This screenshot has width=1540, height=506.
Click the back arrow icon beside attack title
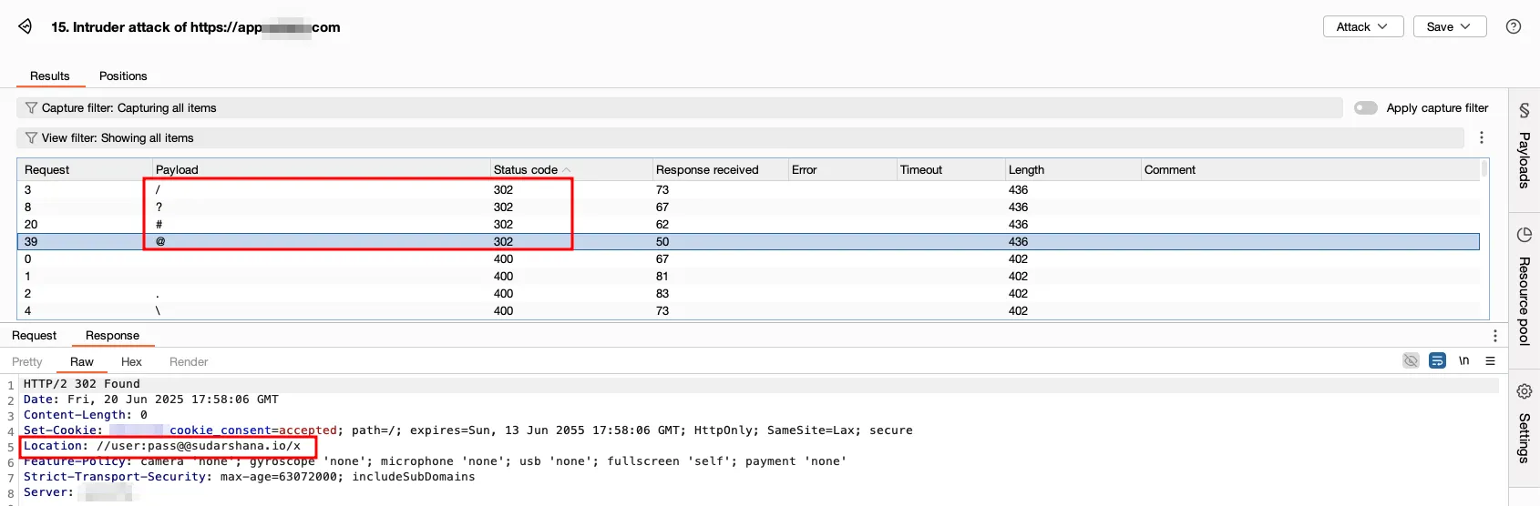pos(26,26)
